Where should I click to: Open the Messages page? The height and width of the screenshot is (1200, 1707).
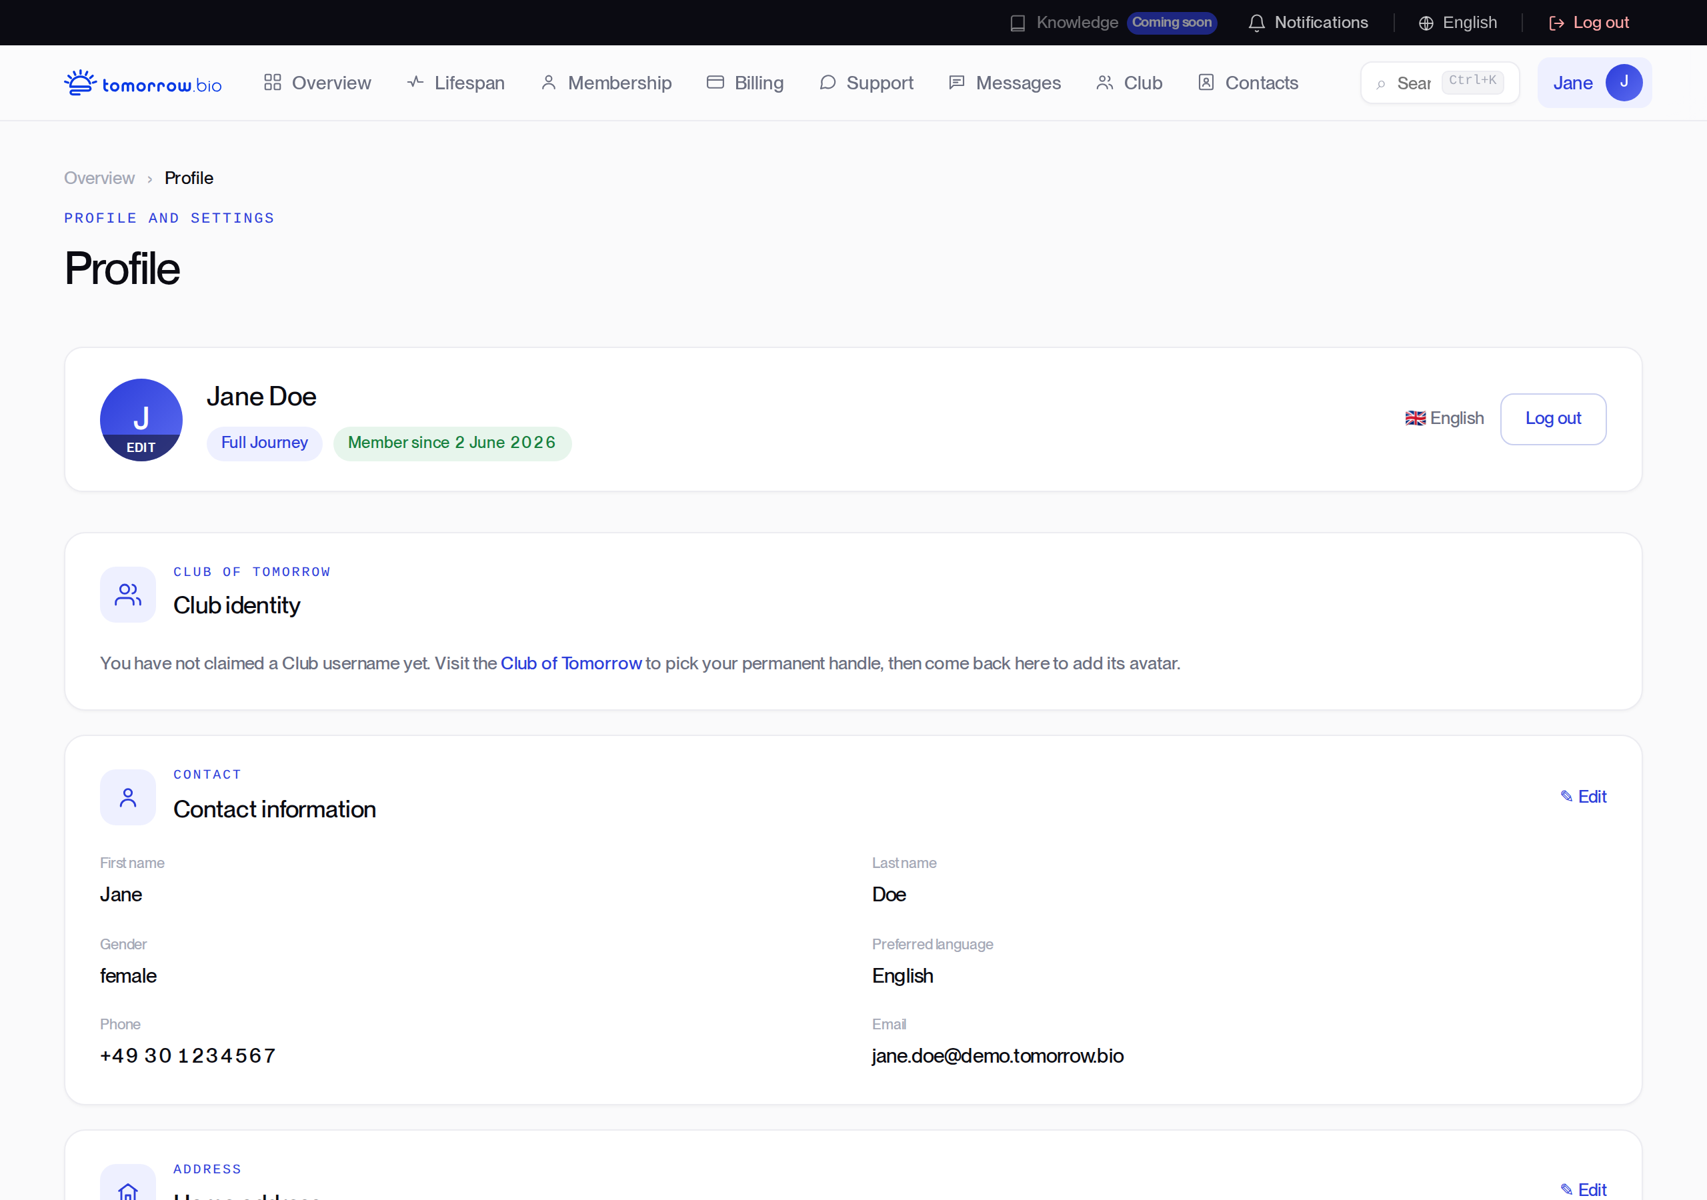(1004, 83)
